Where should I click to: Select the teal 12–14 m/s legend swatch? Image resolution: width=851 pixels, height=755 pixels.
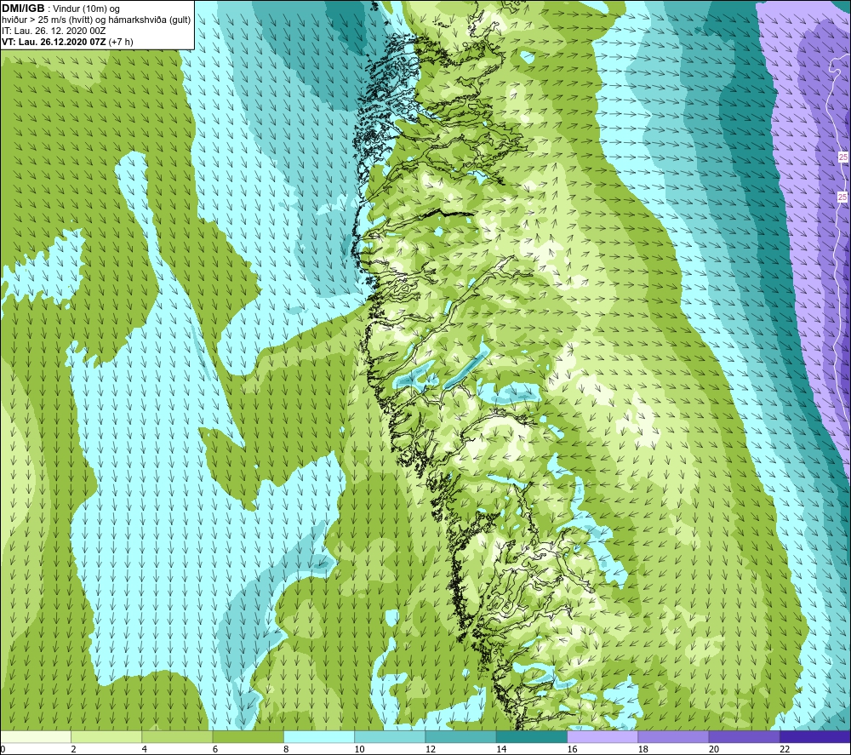click(x=460, y=736)
